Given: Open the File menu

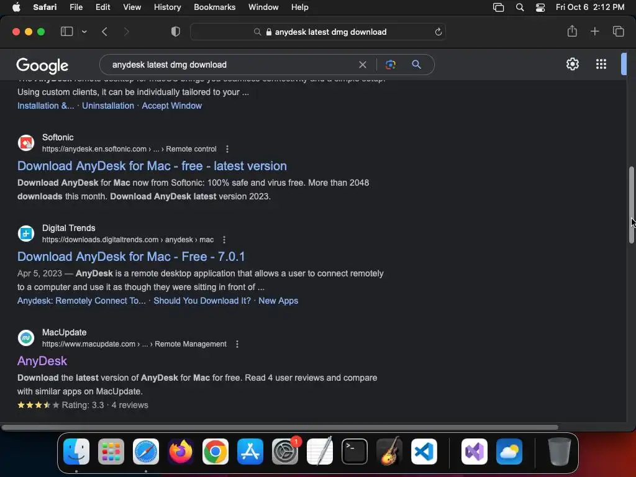Looking at the screenshot, I should (x=76, y=7).
